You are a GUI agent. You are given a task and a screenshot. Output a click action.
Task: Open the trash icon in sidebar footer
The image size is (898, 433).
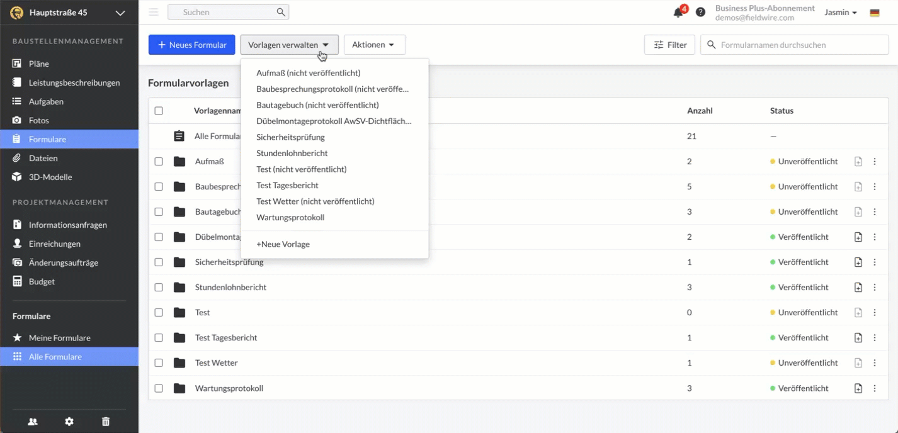click(x=106, y=422)
